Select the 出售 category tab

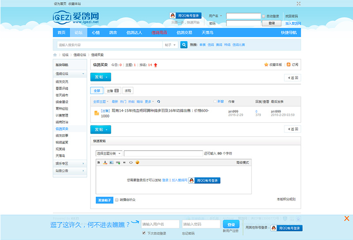pyautogui.click(x=113, y=91)
